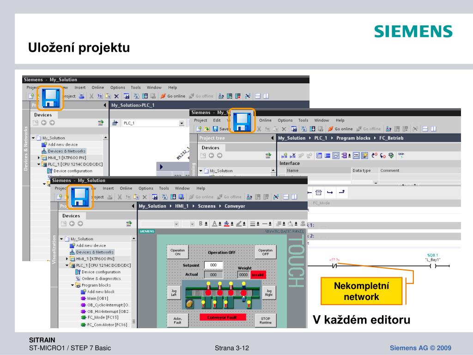The image size is (473, 355).
Task: Click empty box ?? instruction icon in FC_Betrieb
Action: (x=319, y=192)
